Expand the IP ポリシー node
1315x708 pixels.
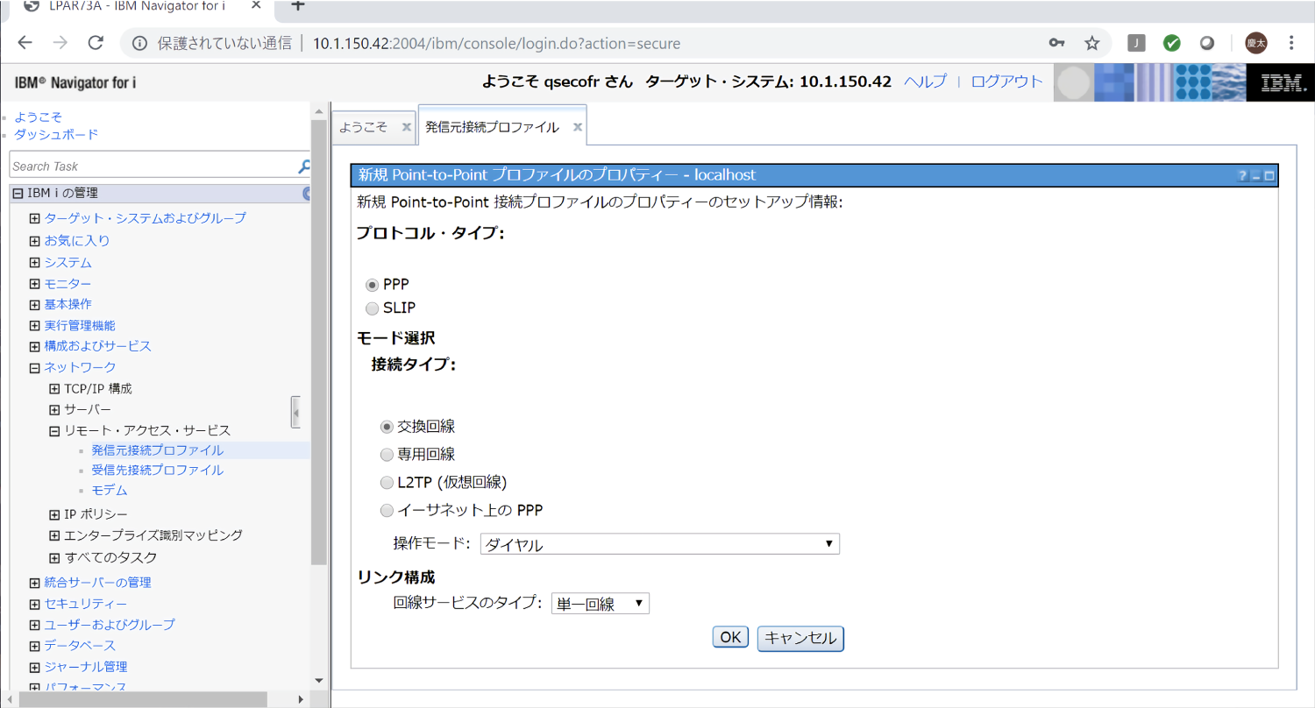click(54, 514)
